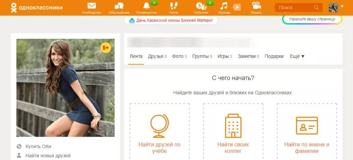The width and height of the screenshot is (353, 160).
Task: Open the Музыка note icon
Action: (224, 6)
